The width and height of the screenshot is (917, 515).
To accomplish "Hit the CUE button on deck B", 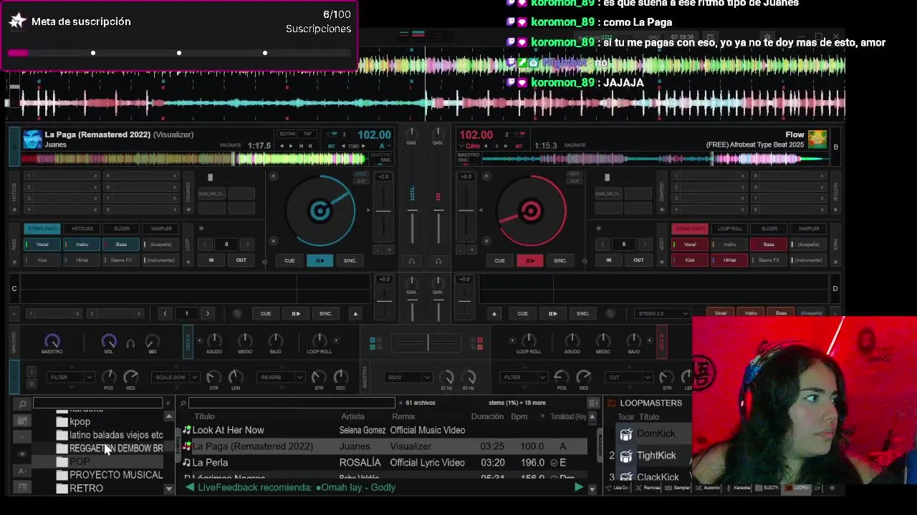I will [x=500, y=260].
